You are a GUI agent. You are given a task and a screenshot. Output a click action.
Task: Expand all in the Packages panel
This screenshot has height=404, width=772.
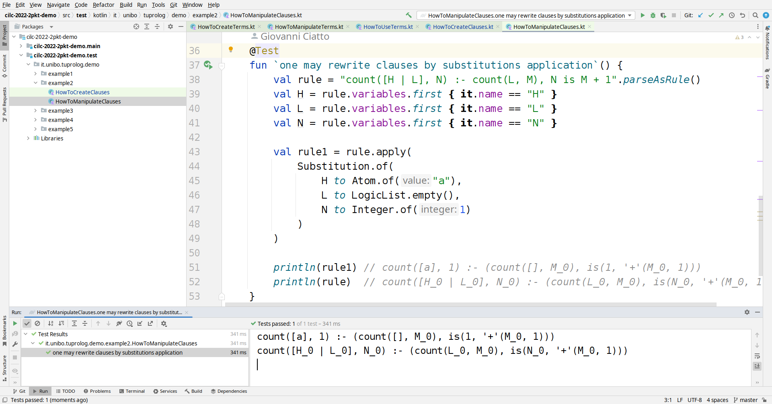point(147,26)
